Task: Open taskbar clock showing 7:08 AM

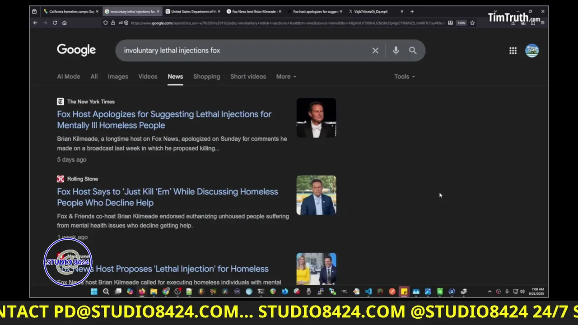Action: 537,292
